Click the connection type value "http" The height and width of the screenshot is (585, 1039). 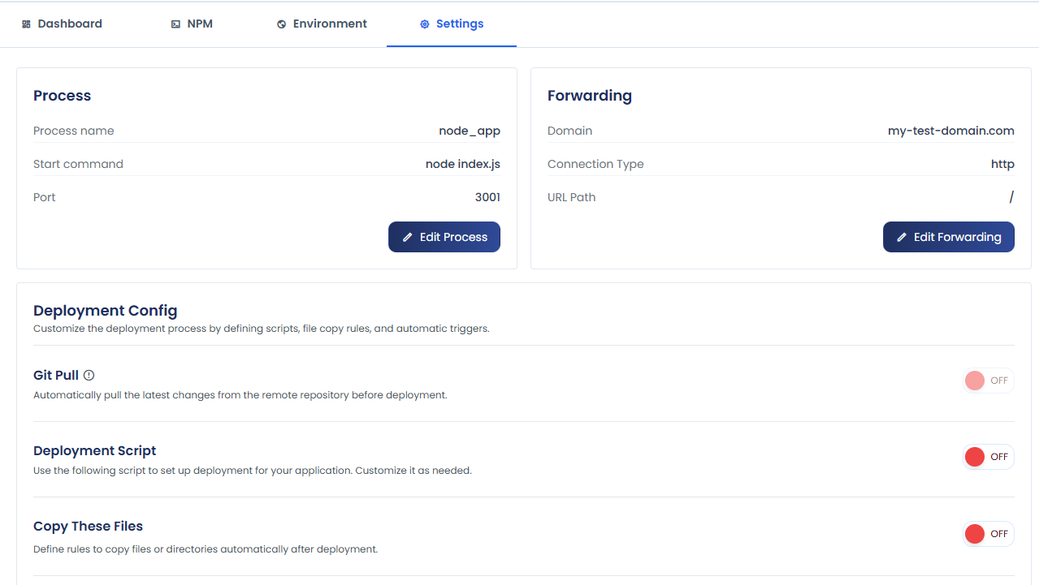pyautogui.click(x=1002, y=164)
